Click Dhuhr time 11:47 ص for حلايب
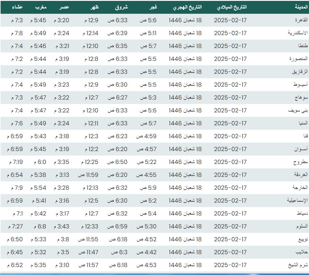This screenshot has height=275, width=309. (88, 252)
